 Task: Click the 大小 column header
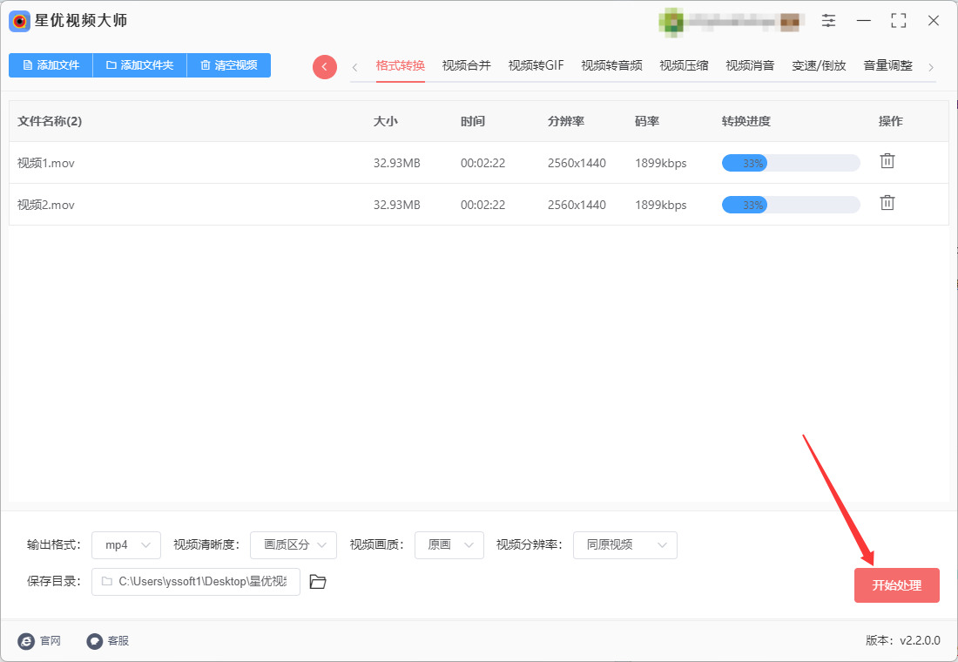(386, 121)
